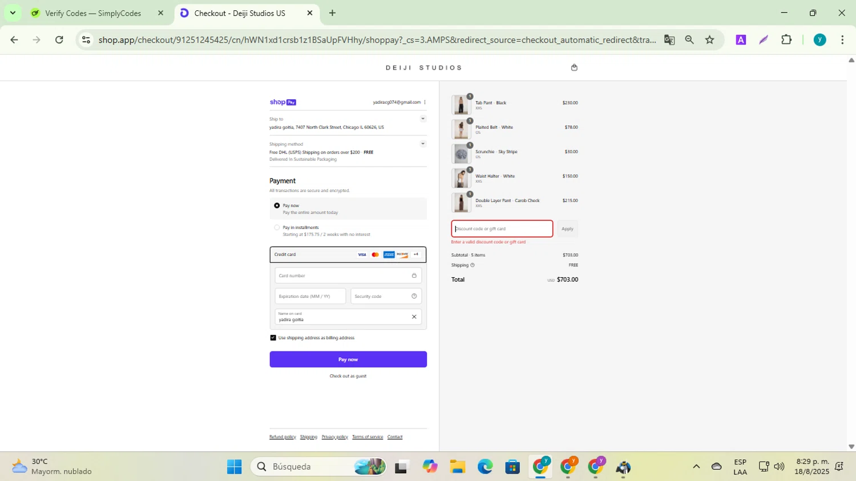
Task: Open the browser zoom magnifier icon
Action: (689, 40)
